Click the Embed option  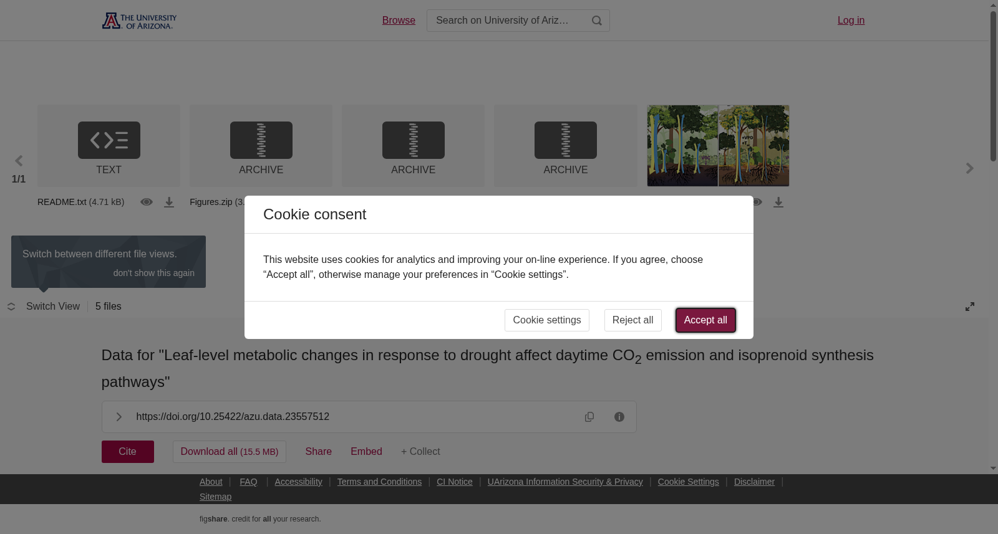point(366,452)
